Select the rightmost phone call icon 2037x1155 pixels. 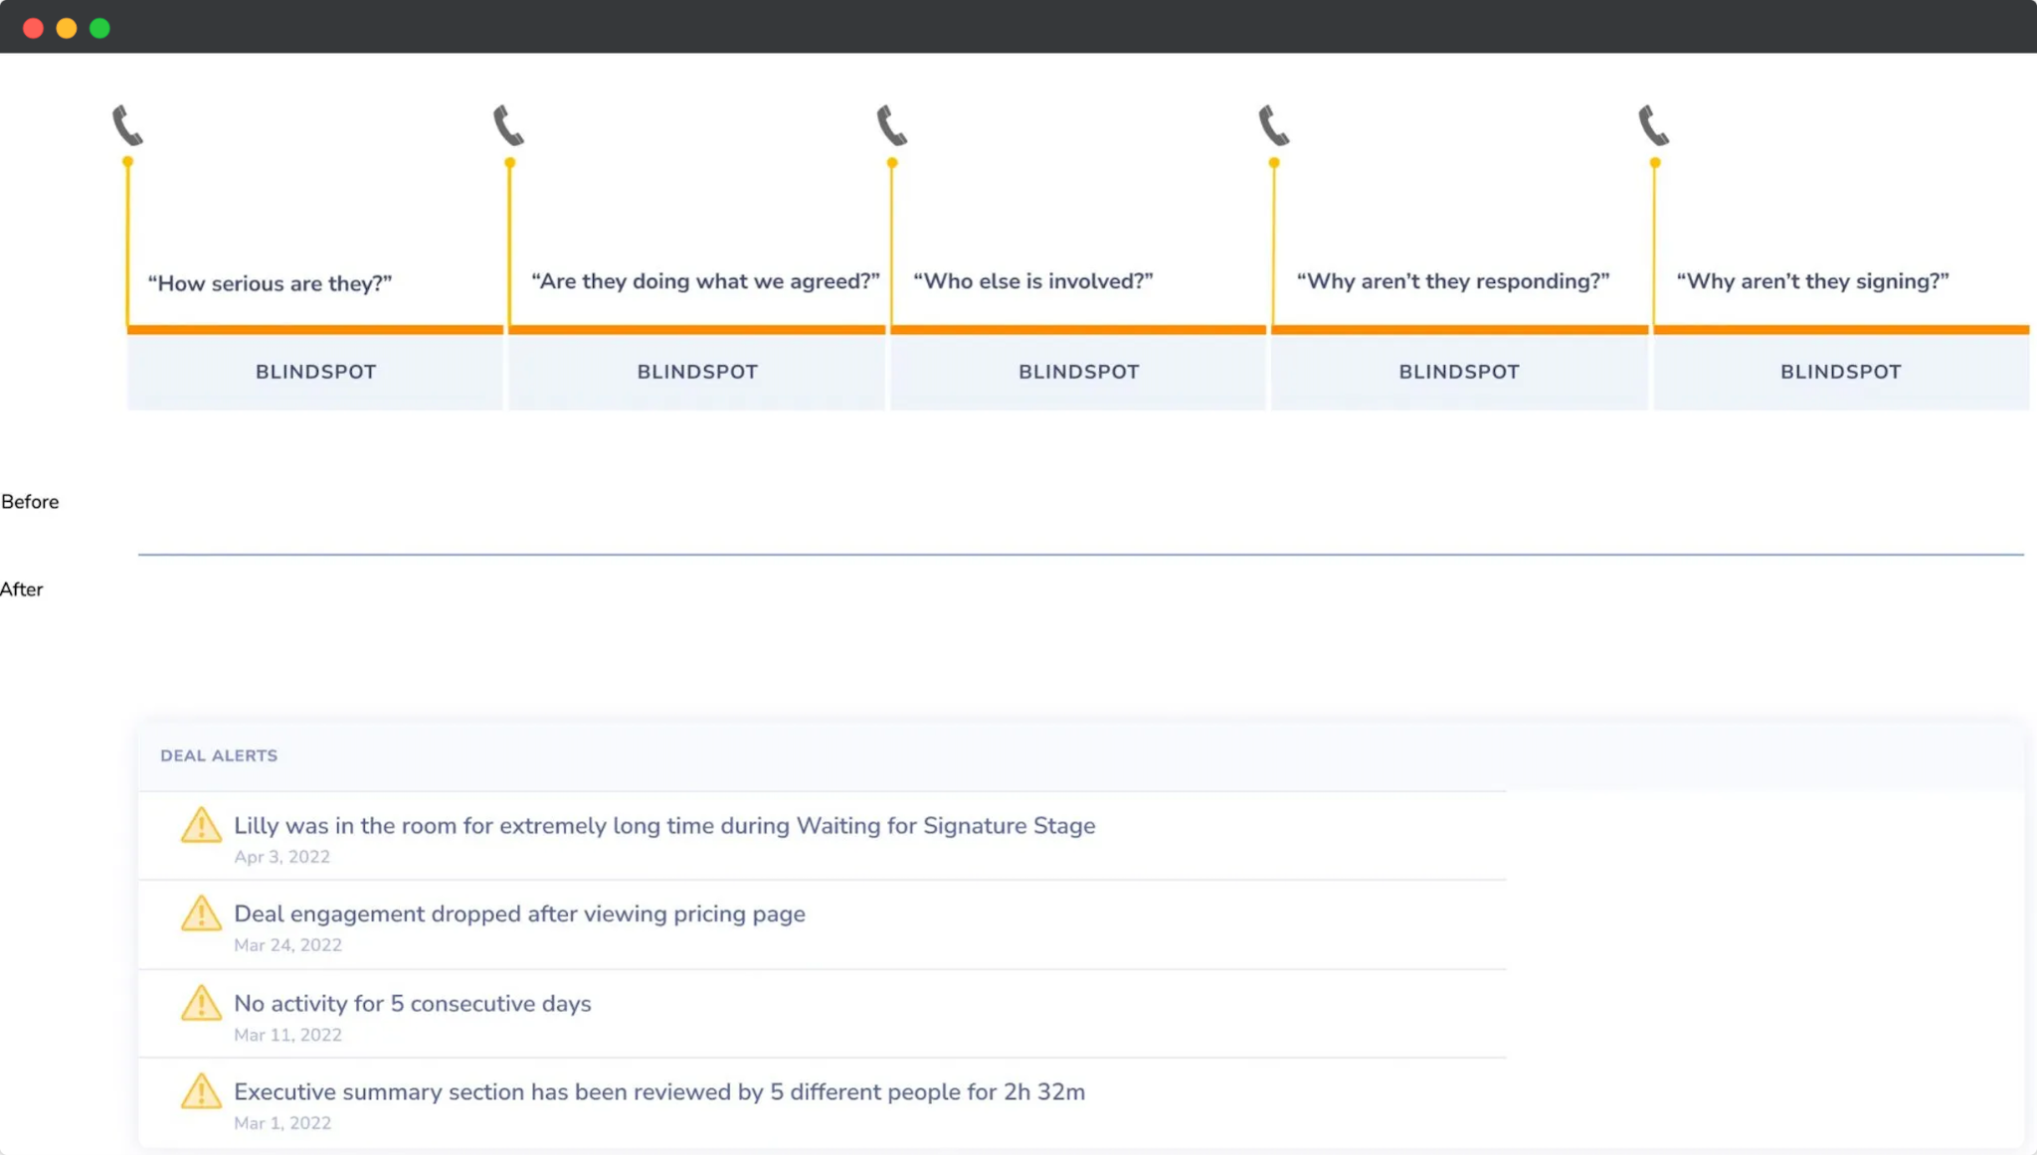[x=1655, y=123]
